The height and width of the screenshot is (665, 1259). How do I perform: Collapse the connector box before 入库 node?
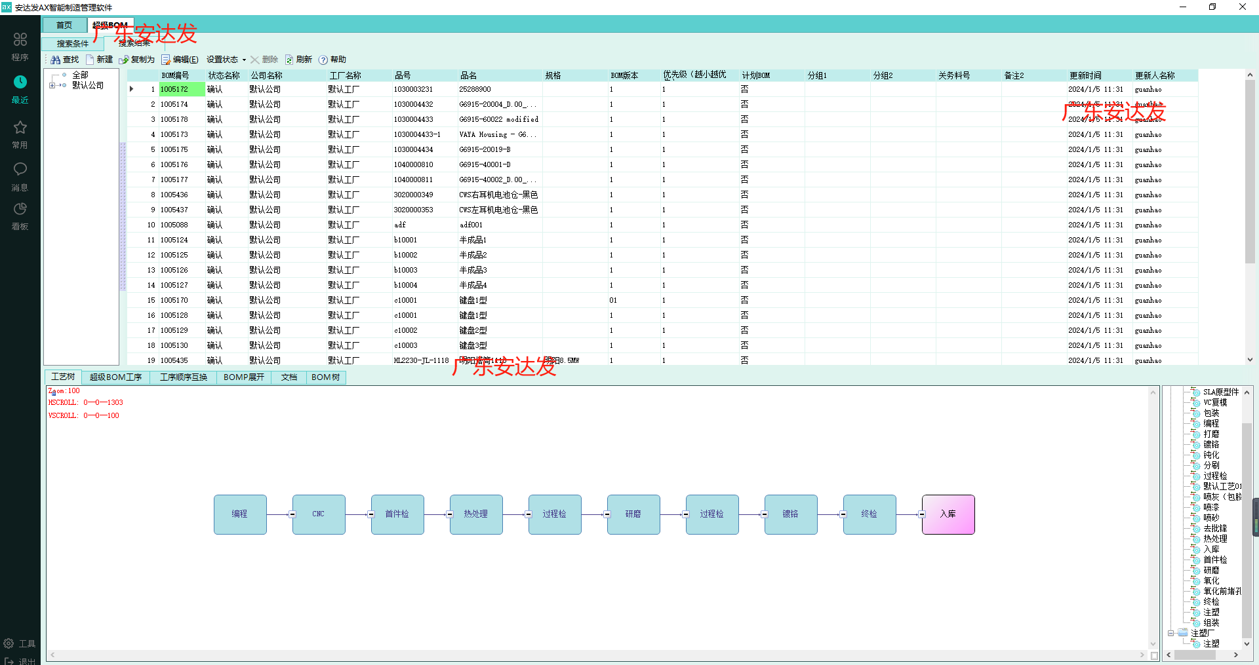click(x=922, y=514)
